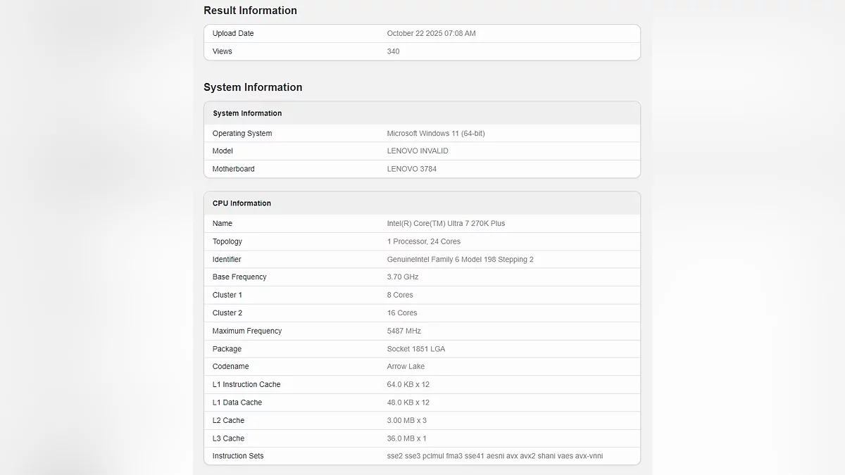Select the LENOVO 3784 motherboard value
845x475 pixels.
412,169
